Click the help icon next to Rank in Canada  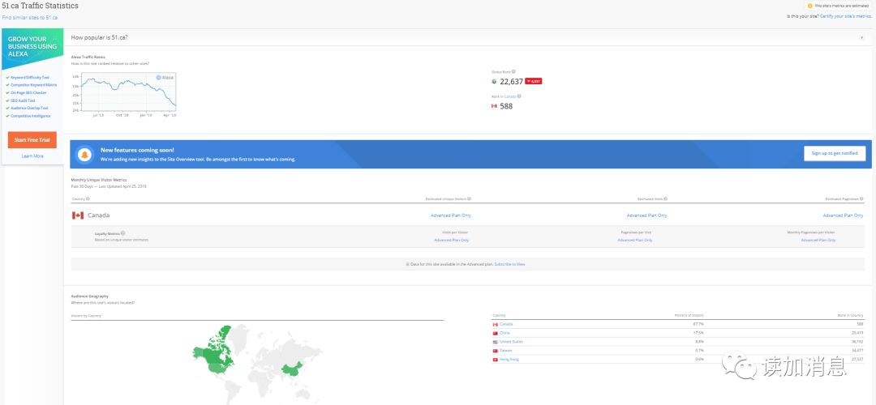519,96
